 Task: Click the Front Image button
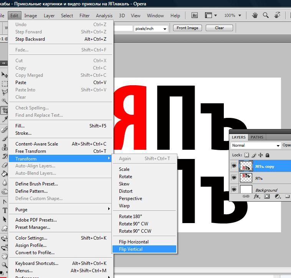click(187, 28)
